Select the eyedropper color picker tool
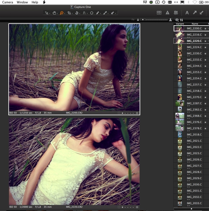This screenshot has height=211, width=209. tap(105, 13)
